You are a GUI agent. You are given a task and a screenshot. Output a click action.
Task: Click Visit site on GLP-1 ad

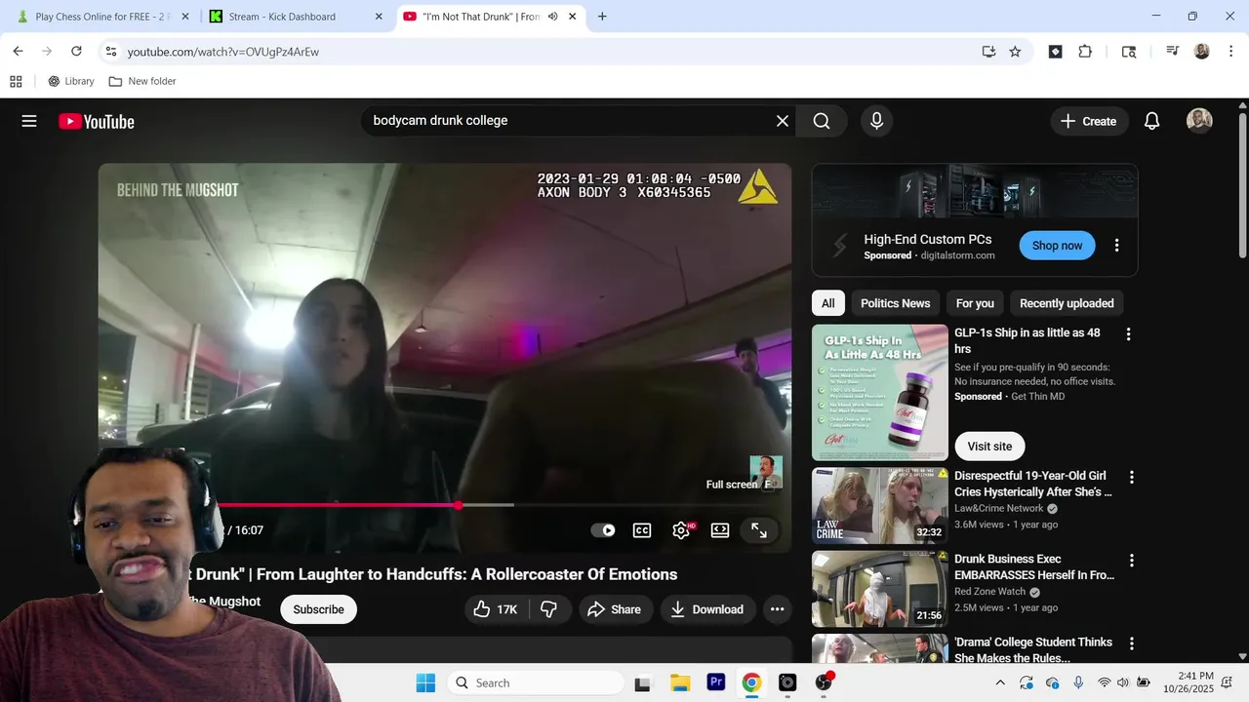(x=989, y=447)
